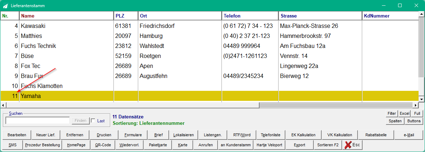Click the horizontal scrollbar left arrow
The image size is (425, 152).
pos(3,105)
